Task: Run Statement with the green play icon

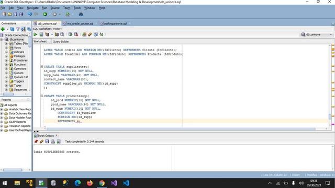Action: tap(36, 34)
